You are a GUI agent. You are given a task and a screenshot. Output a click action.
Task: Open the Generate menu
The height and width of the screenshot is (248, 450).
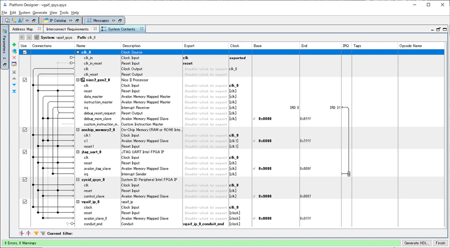click(x=40, y=13)
